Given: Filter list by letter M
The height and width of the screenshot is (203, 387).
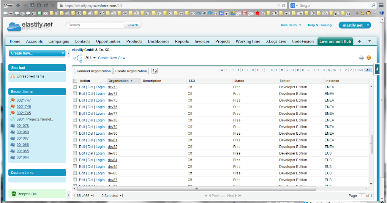Looking at the screenshot, I should tap(282, 70).
